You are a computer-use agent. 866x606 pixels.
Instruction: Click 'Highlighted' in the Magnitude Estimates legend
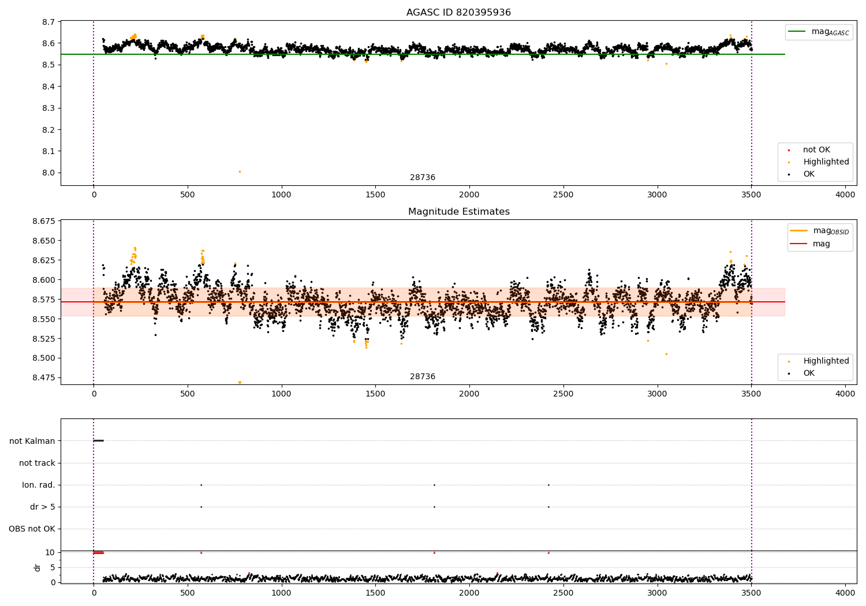coord(826,361)
